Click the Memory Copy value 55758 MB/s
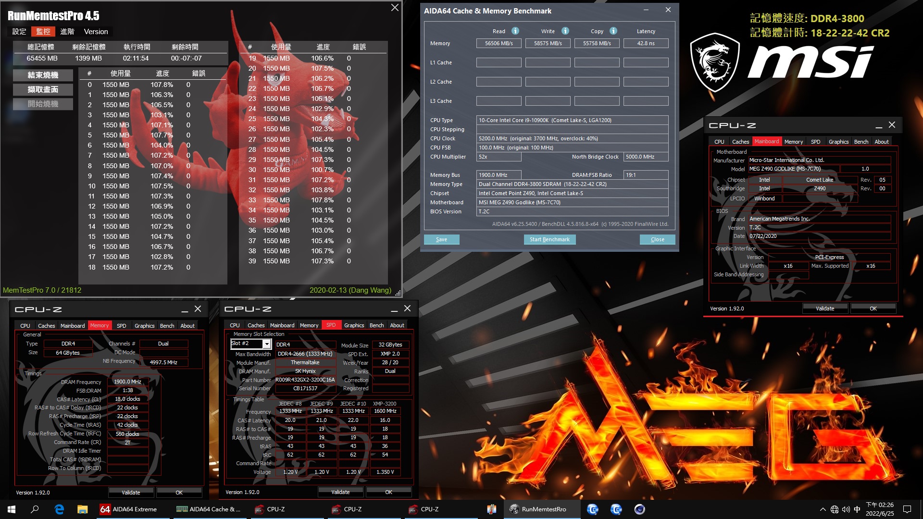 [597, 43]
